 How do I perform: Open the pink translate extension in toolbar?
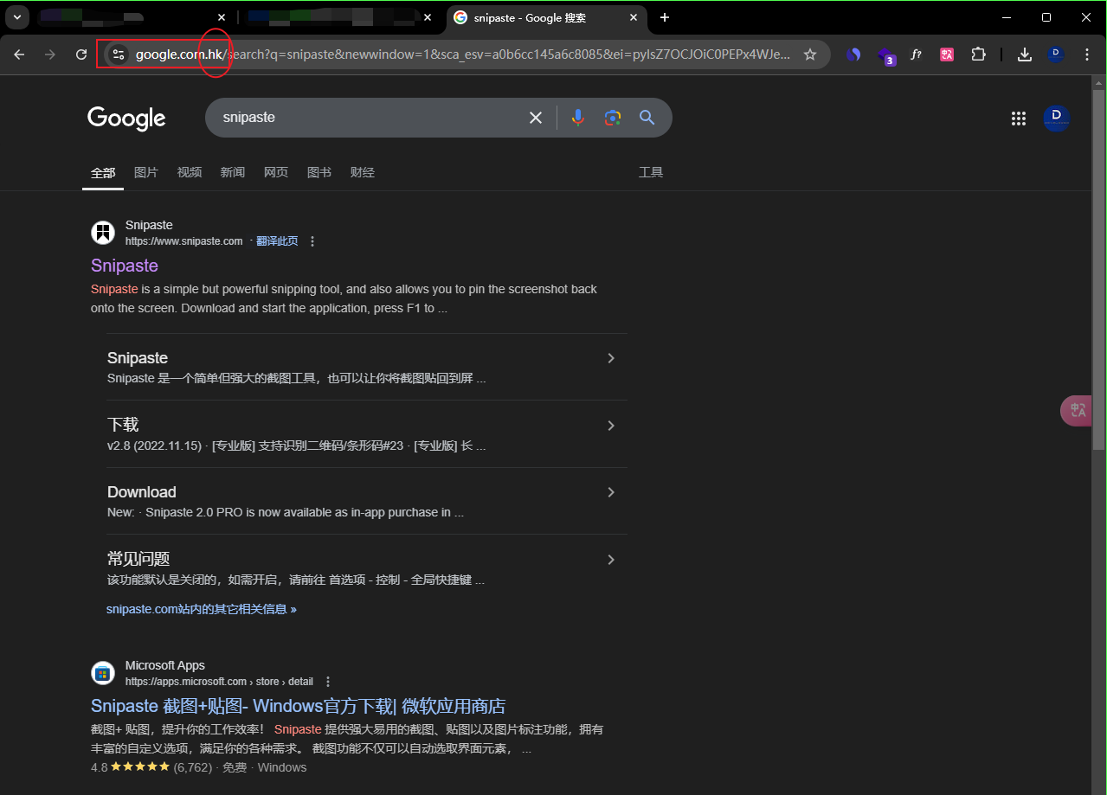pyautogui.click(x=947, y=54)
